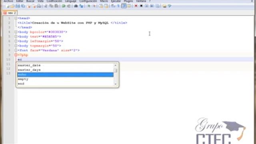Click the Zoom Out icon
256x144 pixels.
point(94,6)
